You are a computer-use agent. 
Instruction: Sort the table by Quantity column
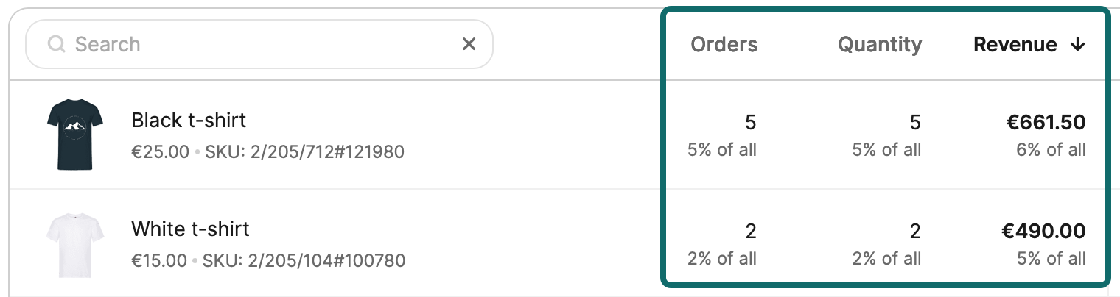[x=880, y=45]
